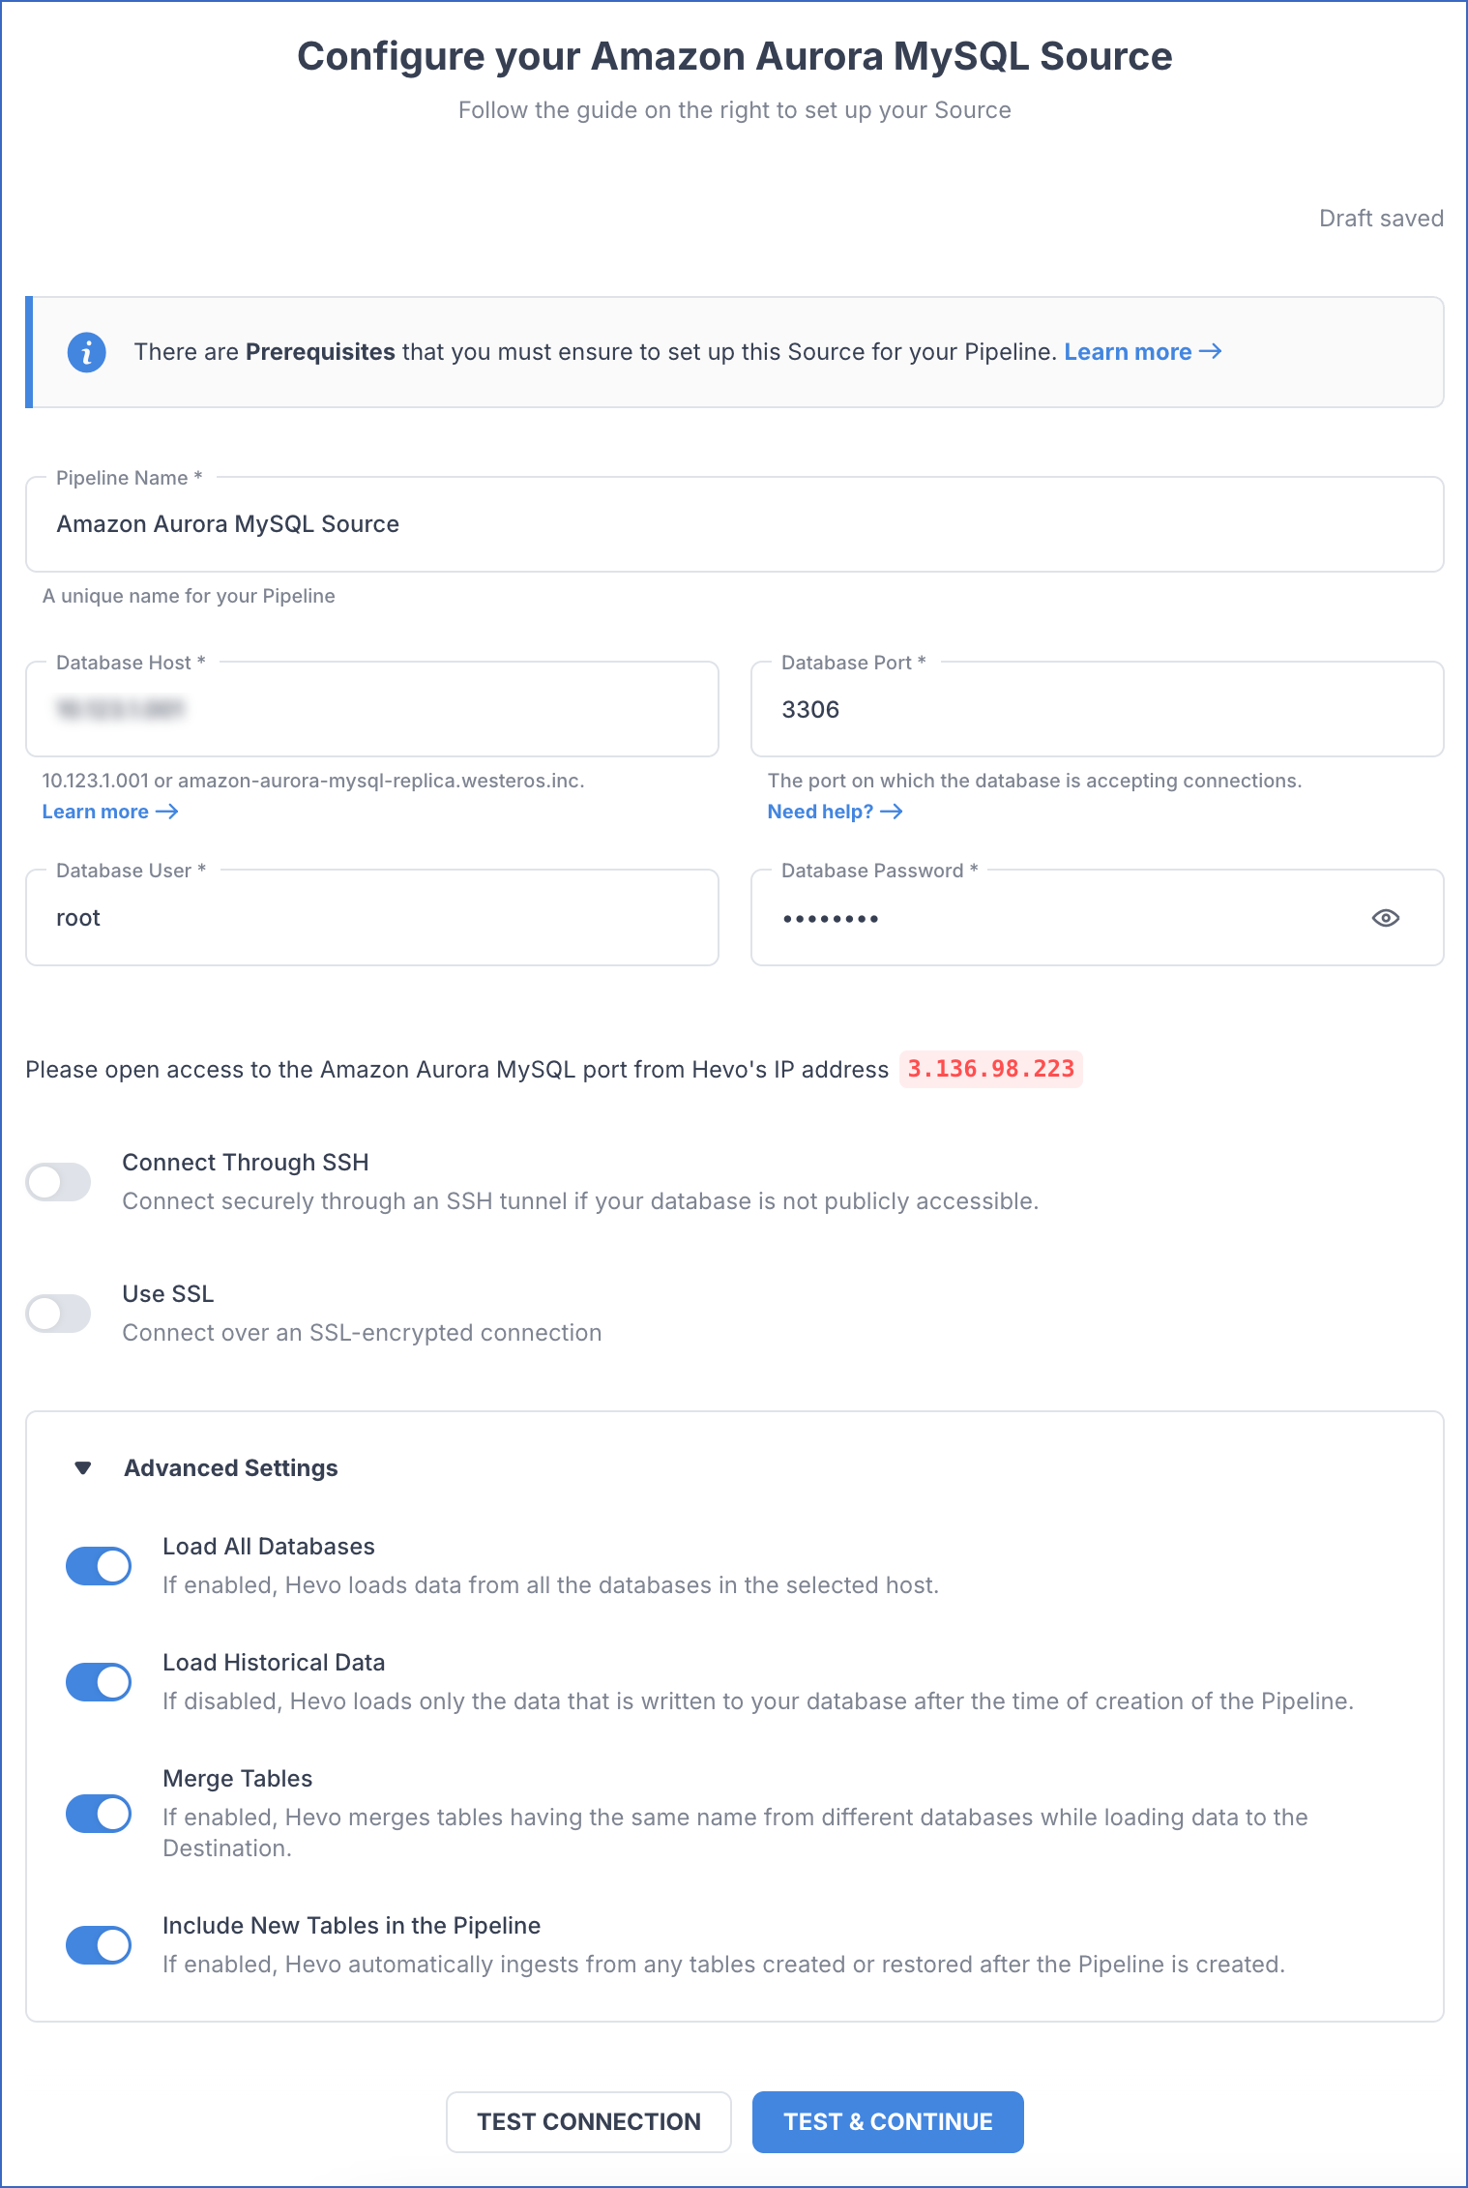Open Learn more under Database Host
The height and width of the screenshot is (2188, 1468).
pyautogui.click(x=110, y=812)
